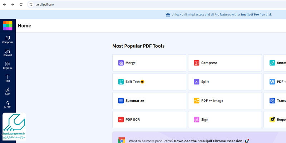
Task: Go back using the browser back arrow
Action: click(4, 5)
